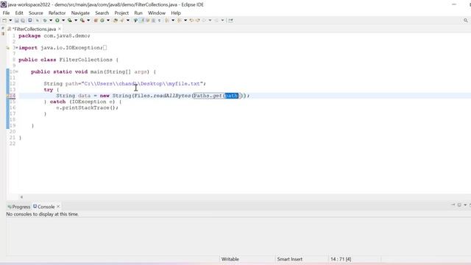Click the marker icon beside line 3
Viewport: 471px width, 265px height.
click(8, 48)
